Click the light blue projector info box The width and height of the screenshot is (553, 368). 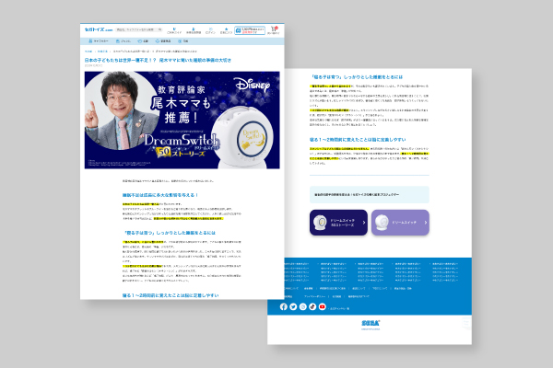(x=370, y=195)
